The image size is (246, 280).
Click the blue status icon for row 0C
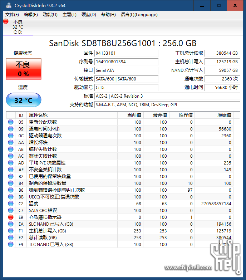(x=11, y=136)
